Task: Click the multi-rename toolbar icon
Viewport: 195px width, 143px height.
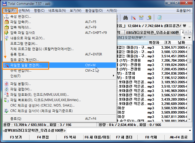Action: pos(133,18)
